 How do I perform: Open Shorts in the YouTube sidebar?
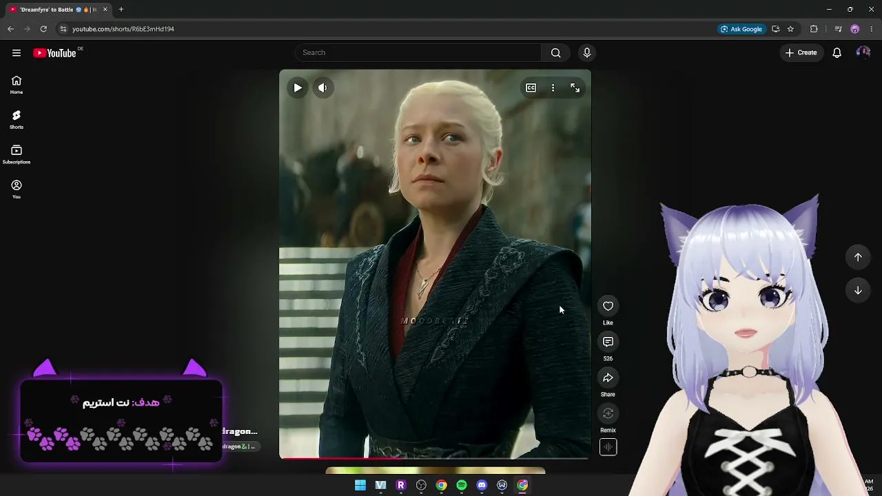pyautogui.click(x=17, y=120)
